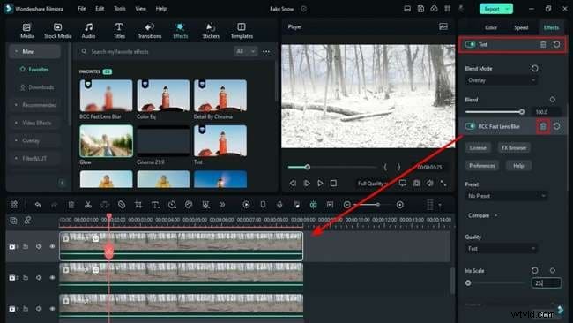Open the Templates panel
The height and width of the screenshot is (323, 573).
pyautogui.click(x=242, y=31)
